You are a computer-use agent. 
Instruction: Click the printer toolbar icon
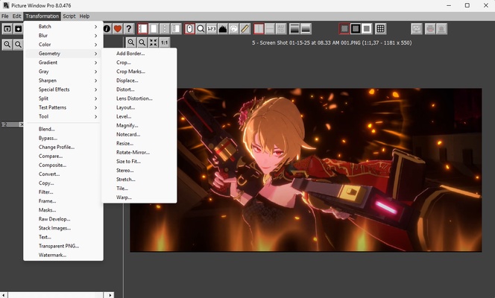coord(430,29)
